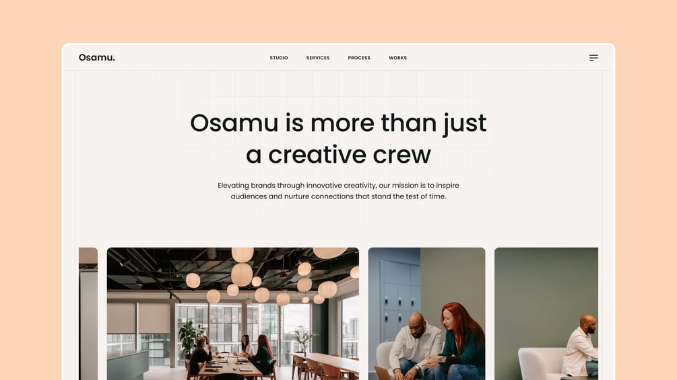
Task: Select the PROCESS nav link
Action: (359, 58)
